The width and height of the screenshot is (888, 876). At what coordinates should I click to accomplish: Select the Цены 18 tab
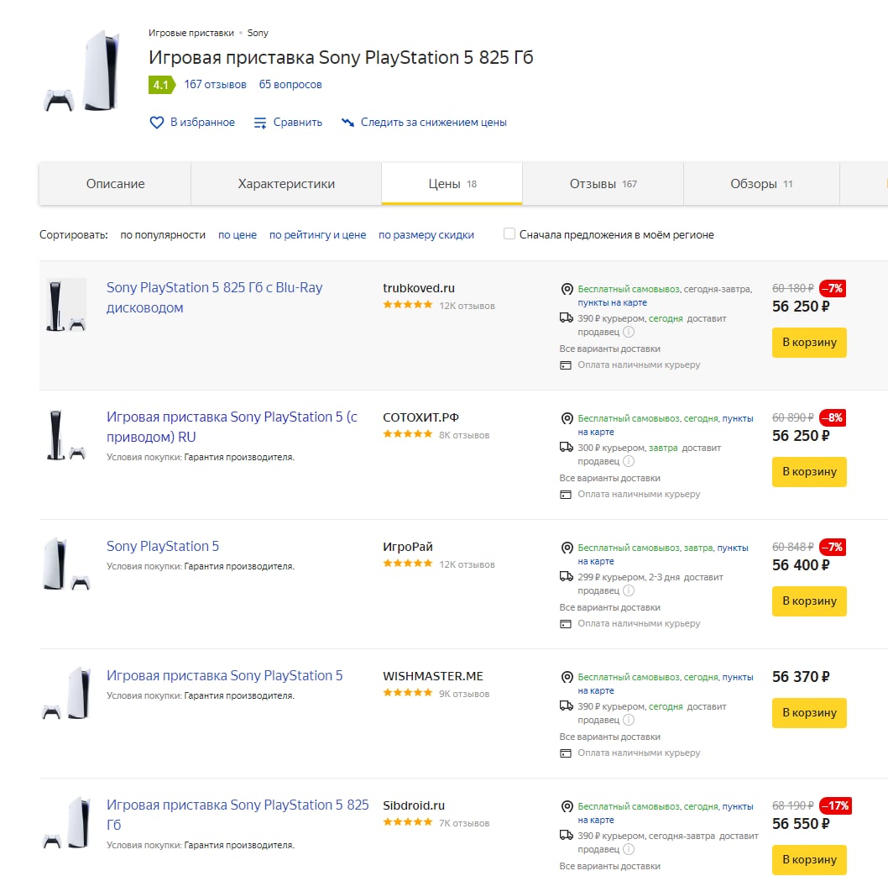click(x=452, y=184)
